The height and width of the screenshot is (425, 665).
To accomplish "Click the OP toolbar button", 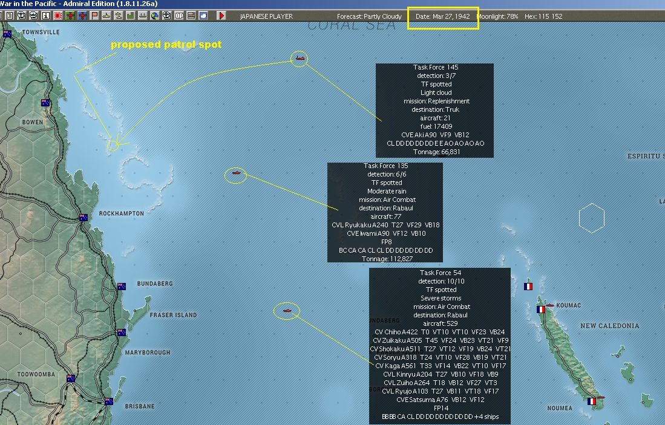I will pyautogui.click(x=179, y=16).
